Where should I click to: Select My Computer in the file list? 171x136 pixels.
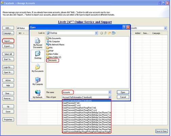[53, 41]
